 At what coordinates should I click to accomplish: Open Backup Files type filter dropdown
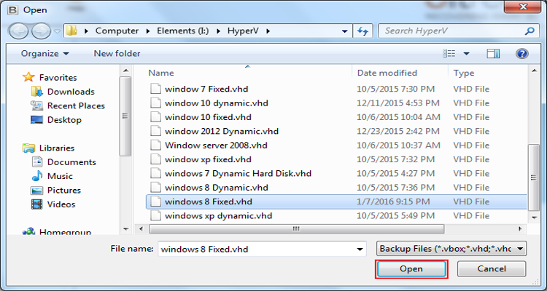point(451,249)
